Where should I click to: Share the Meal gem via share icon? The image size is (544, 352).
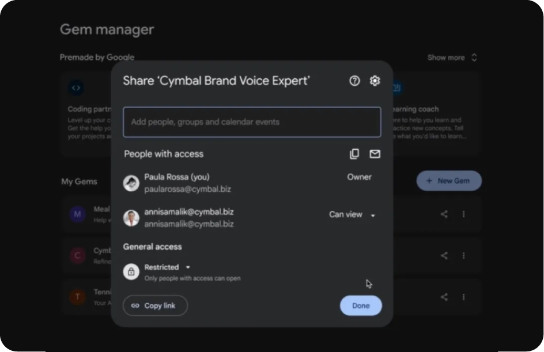(x=444, y=214)
